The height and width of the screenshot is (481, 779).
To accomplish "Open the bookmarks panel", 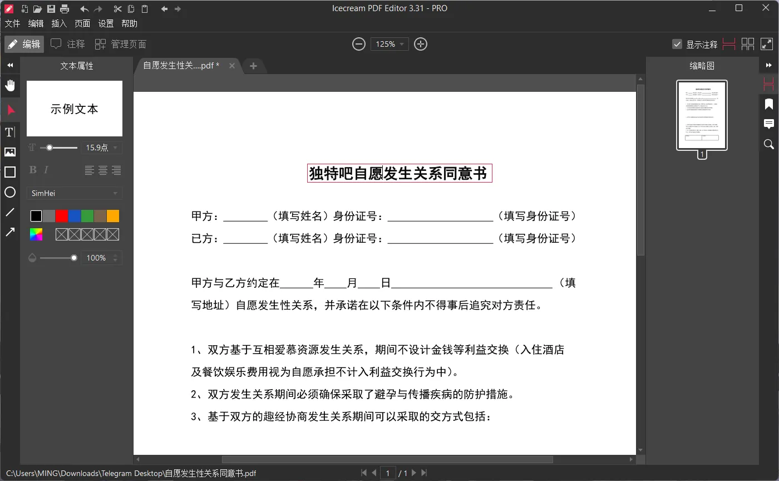I will click(x=769, y=104).
